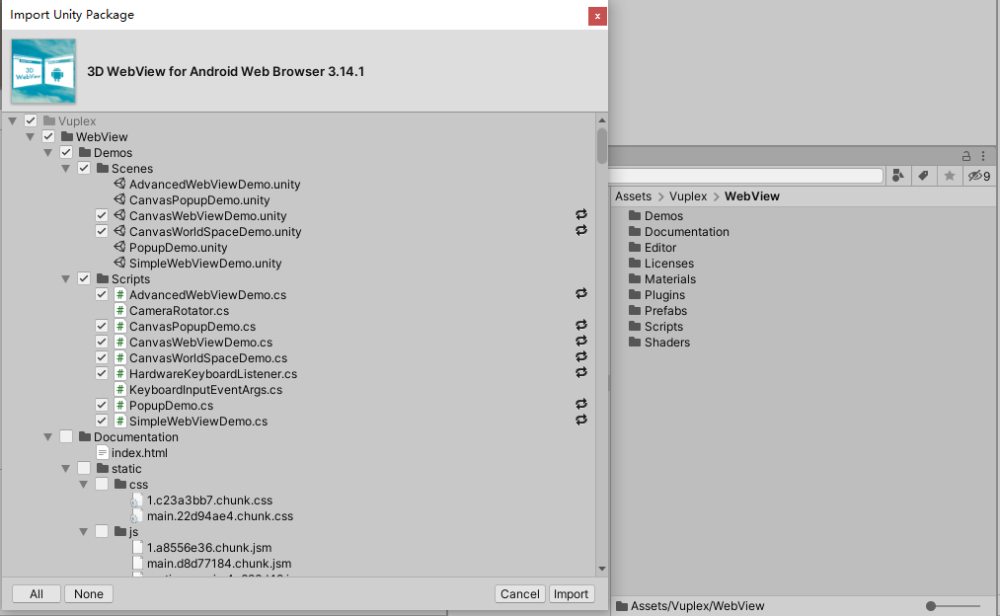Click the changed-file icon for CanvasWorldSpaceDemo.cs
Viewport: 1000px width, 616px height.
tap(581, 357)
